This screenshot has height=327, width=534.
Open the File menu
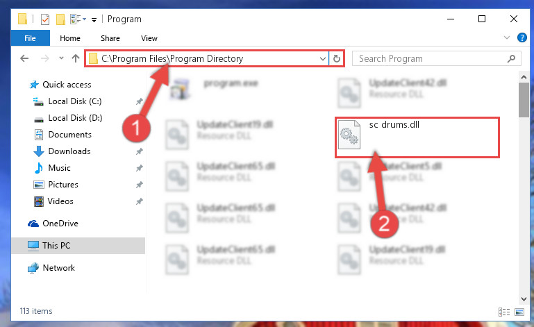30,38
